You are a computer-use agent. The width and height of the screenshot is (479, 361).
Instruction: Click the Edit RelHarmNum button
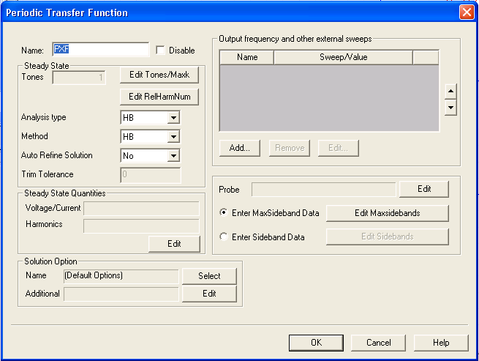(x=159, y=97)
